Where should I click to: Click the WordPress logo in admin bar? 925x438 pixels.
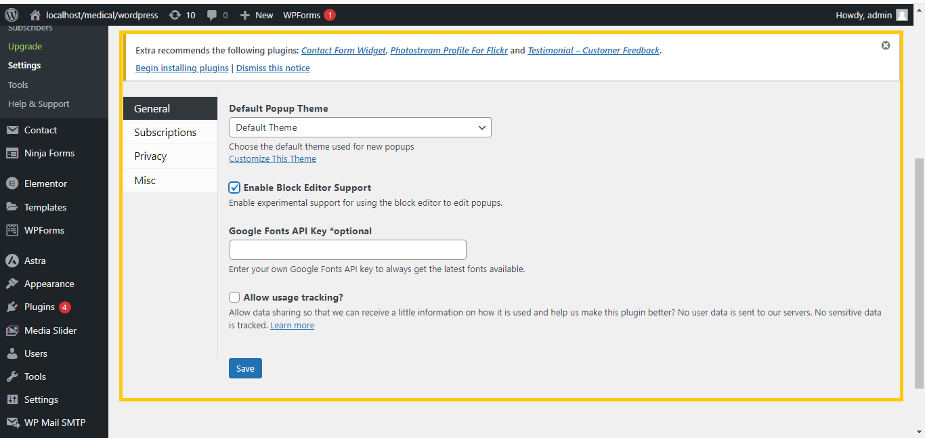pos(12,15)
